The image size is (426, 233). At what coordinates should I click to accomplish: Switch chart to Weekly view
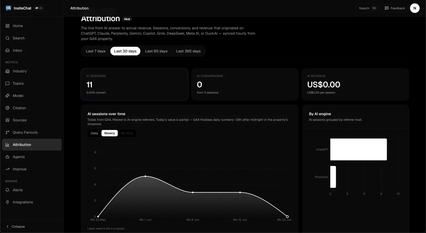[x=109, y=133]
